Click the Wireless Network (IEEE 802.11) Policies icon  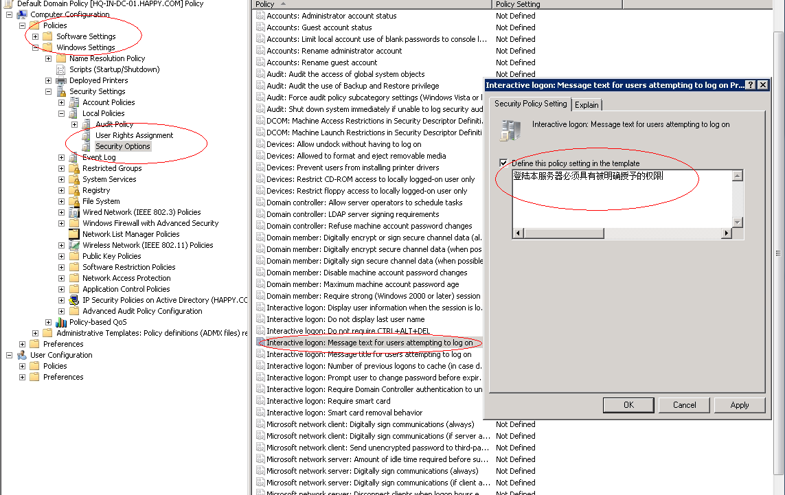(x=74, y=245)
